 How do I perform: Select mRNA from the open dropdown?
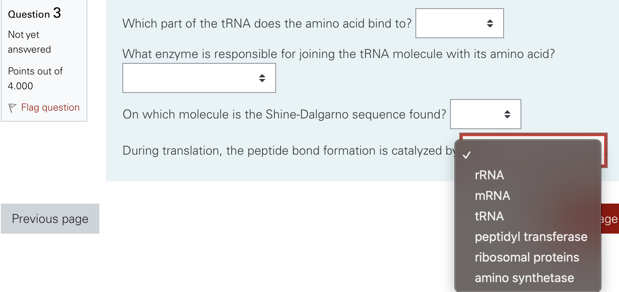pyautogui.click(x=492, y=195)
